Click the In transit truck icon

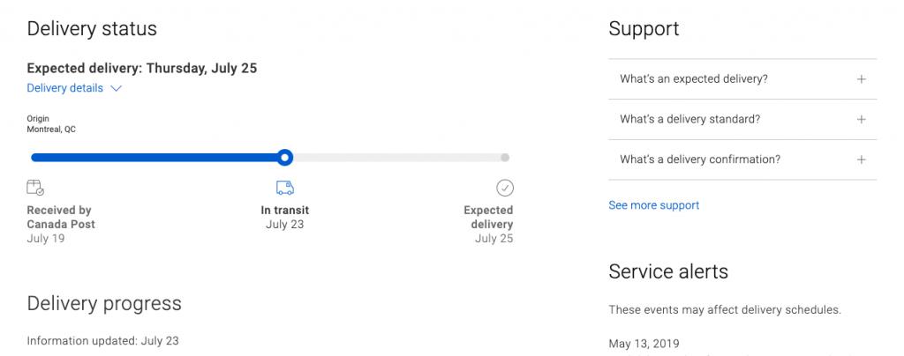(x=284, y=187)
